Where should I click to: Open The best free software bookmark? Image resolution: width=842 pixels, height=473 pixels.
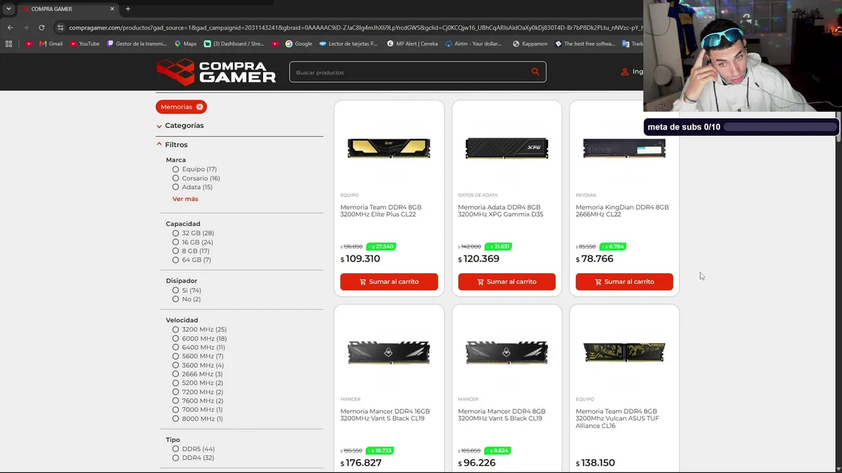[585, 44]
